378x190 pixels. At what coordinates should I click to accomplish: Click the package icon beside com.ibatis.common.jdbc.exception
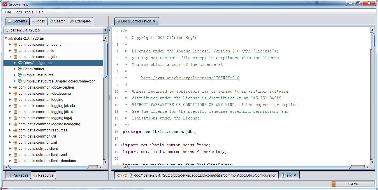coord(15,87)
